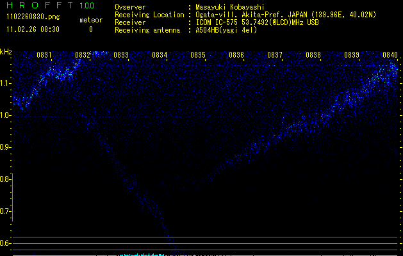
Task: Click the 0.8 kHz axis label
Action: pyautogui.click(x=5, y=179)
